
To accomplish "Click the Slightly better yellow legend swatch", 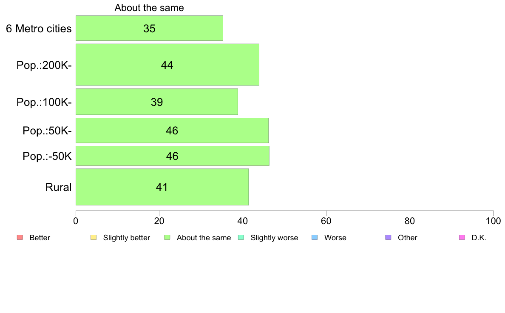I will tap(94, 238).
